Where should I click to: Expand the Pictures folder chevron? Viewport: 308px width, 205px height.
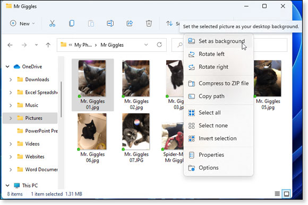click(x=11, y=118)
